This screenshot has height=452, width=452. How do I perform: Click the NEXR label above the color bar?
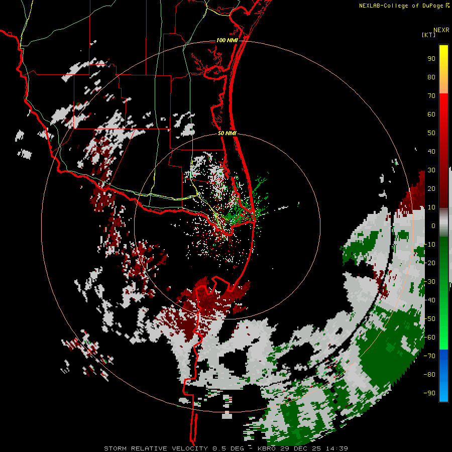click(x=441, y=30)
